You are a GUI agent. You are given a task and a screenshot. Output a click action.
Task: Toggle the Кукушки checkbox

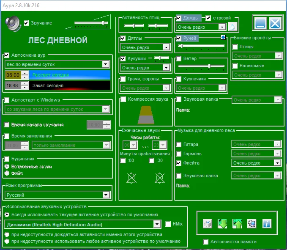click(123, 59)
